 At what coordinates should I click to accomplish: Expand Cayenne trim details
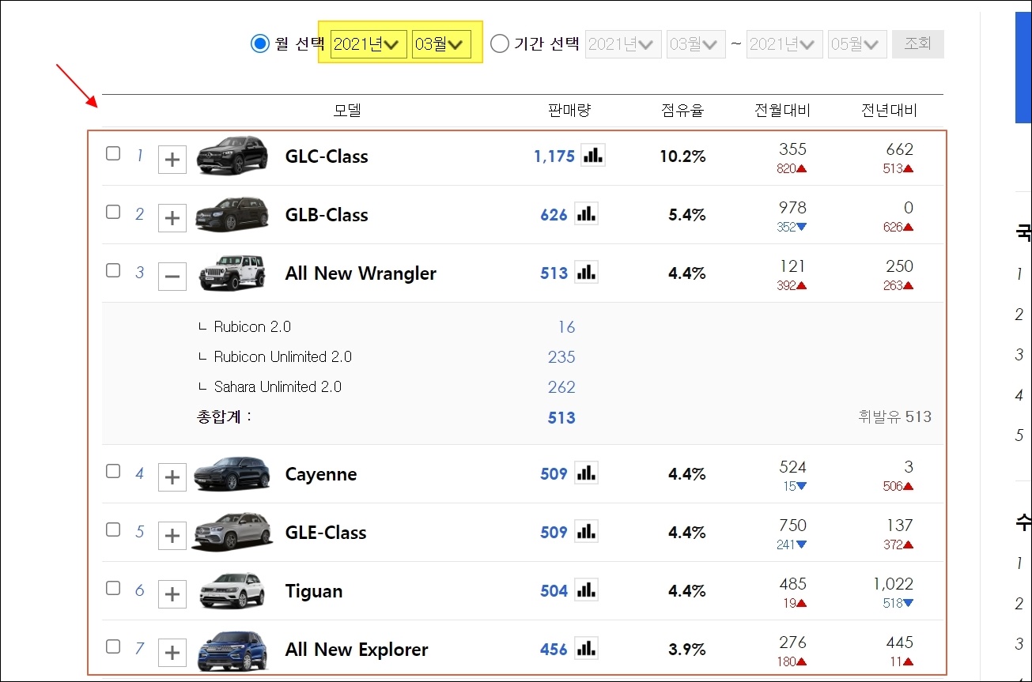click(172, 477)
